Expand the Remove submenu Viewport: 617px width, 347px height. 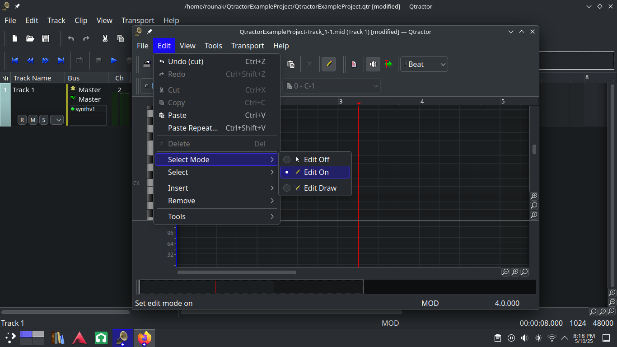point(217,201)
